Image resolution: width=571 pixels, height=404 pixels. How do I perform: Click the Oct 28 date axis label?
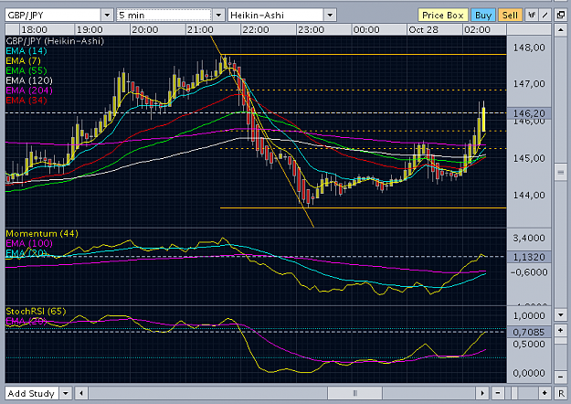[x=424, y=30]
